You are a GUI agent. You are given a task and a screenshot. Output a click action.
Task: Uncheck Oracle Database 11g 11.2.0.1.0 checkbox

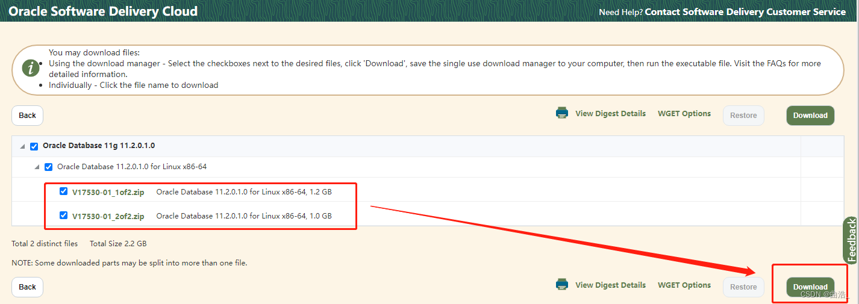[x=34, y=146]
